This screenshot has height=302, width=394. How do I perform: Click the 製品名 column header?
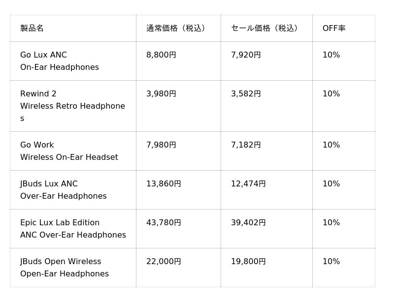pos(73,28)
